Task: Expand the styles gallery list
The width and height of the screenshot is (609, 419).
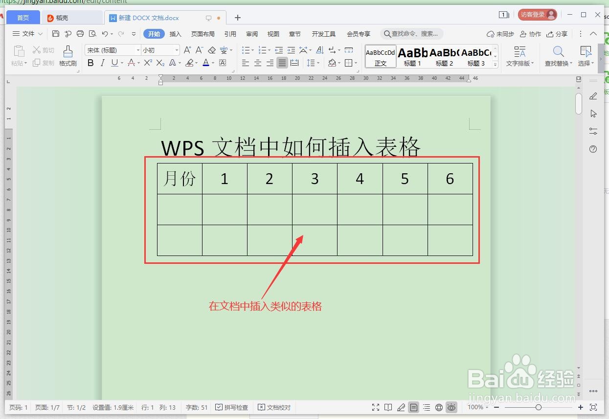Action: click(x=495, y=64)
